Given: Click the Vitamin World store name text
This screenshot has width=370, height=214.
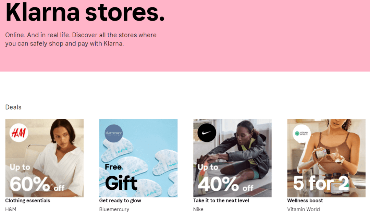Looking at the screenshot, I should [x=303, y=209].
